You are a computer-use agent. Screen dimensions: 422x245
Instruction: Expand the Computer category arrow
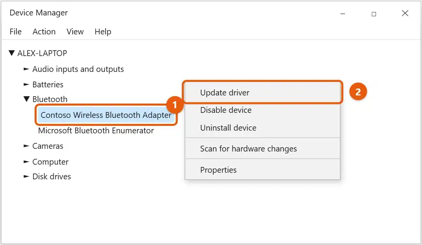point(26,162)
